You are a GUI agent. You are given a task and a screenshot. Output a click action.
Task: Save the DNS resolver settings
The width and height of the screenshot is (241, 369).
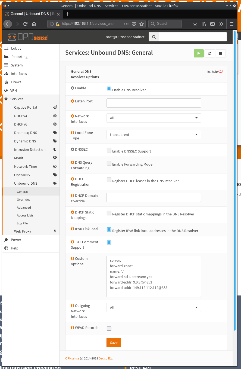tap(114, 343)
